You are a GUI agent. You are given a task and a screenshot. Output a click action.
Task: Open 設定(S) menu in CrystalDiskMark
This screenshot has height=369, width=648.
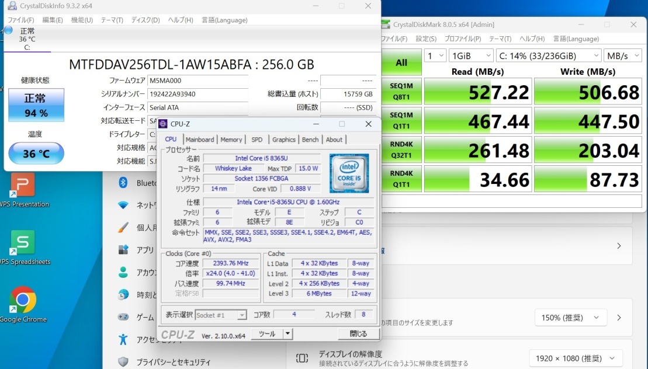pos(425,39)
